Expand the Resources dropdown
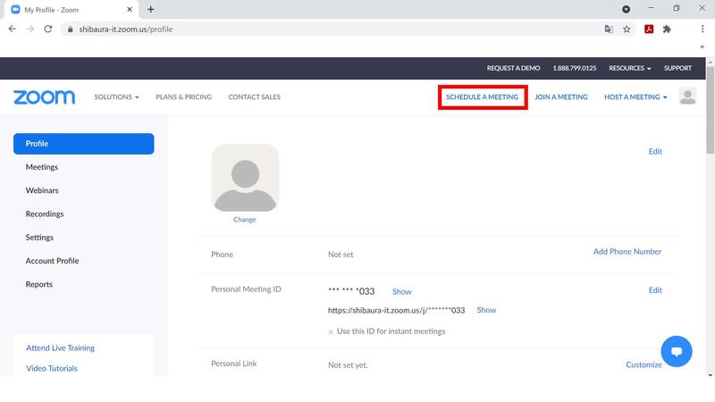Image resolution: width=715 pixels, height=402 pixels. pyautogui.click(x=630, y=68)
